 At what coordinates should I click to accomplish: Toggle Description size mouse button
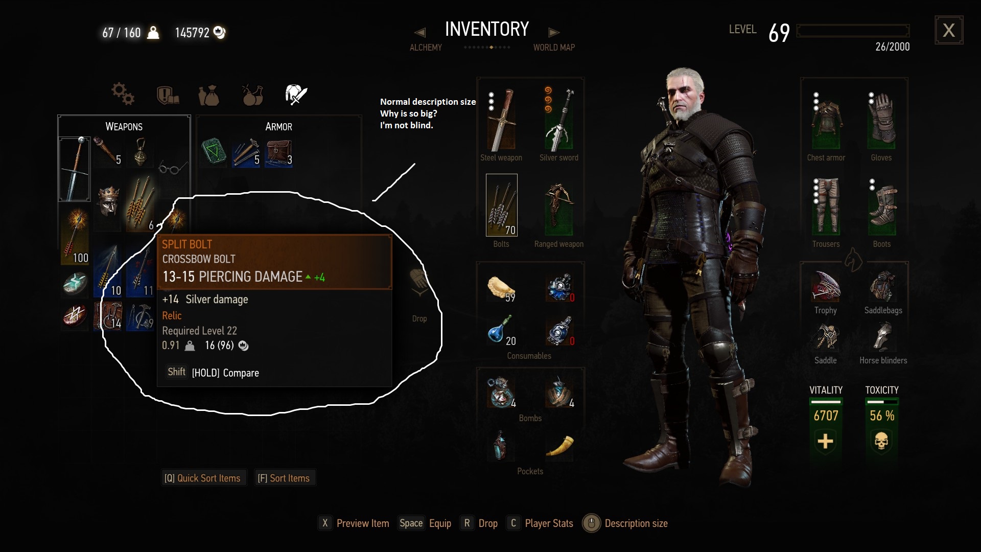[x=591, y=523]
